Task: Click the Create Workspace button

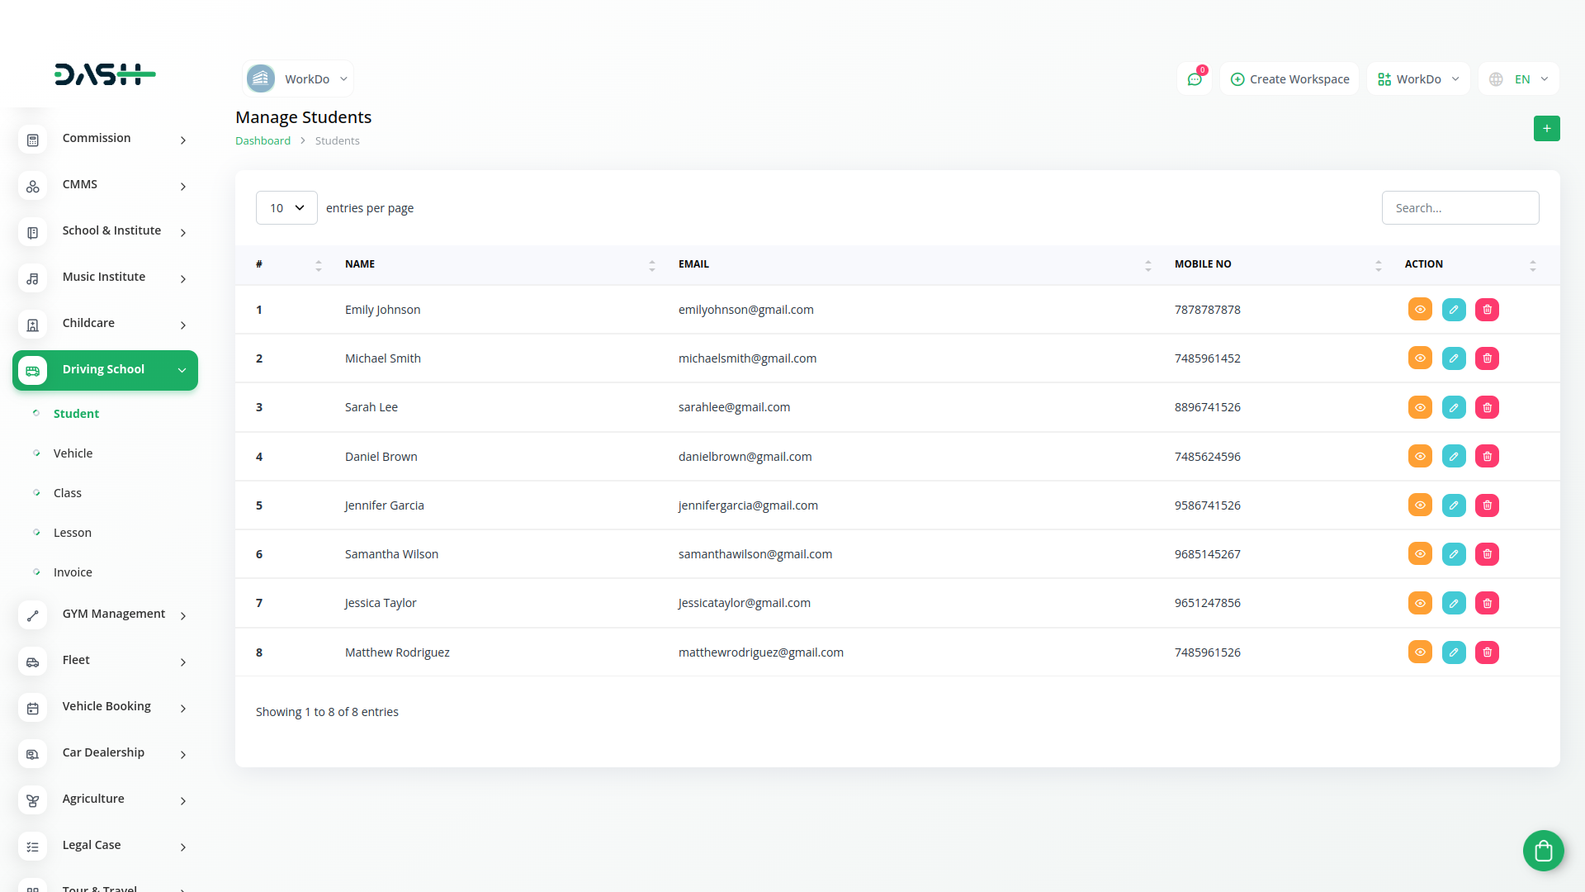Action: (1289, 79)
